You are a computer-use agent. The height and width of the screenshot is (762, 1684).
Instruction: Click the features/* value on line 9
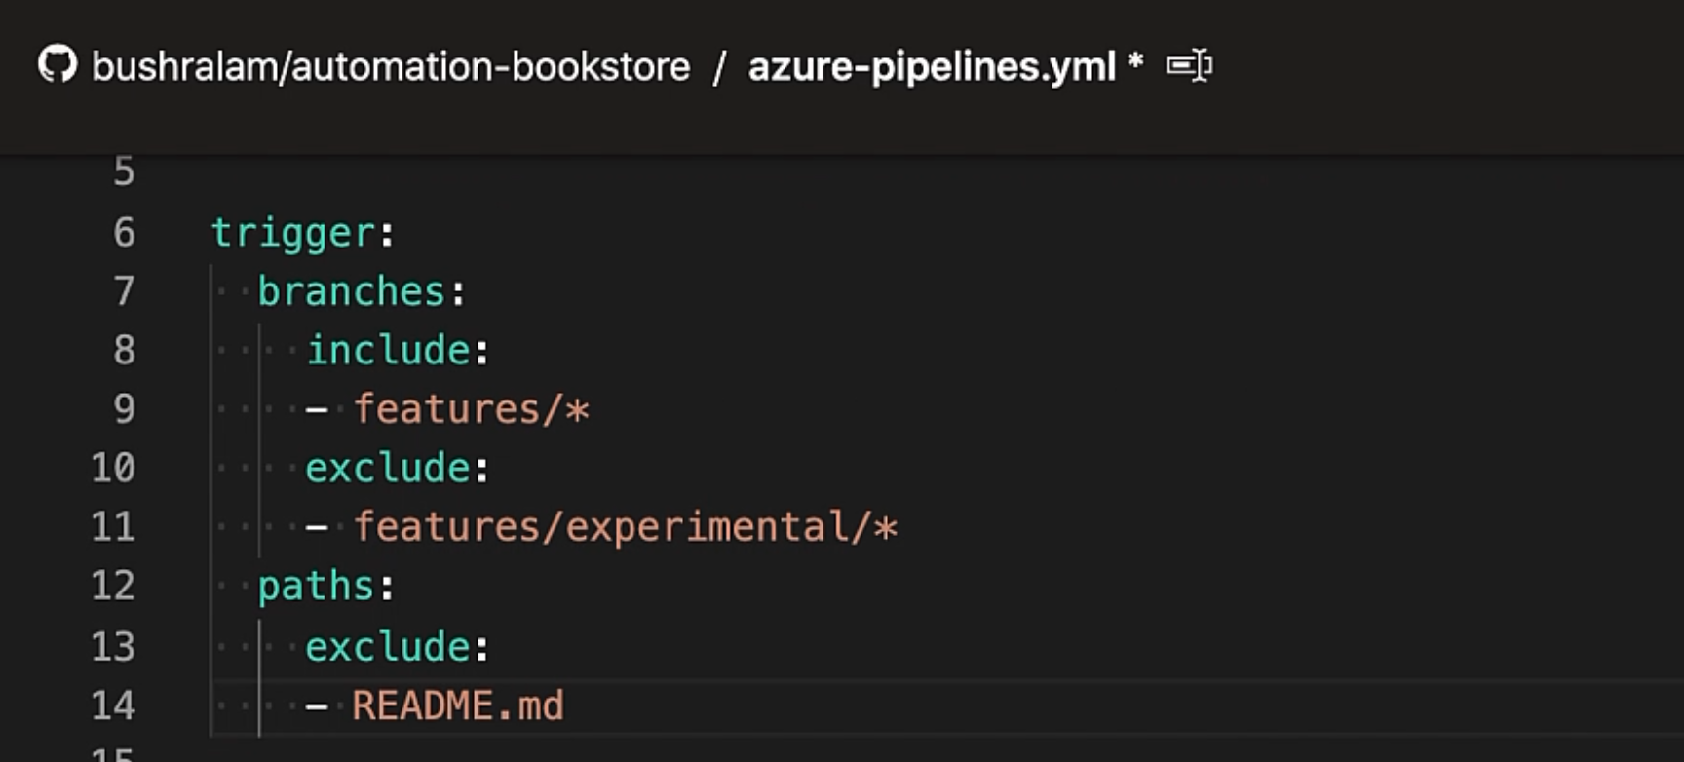pyautogui.click(x=471, y=409)
